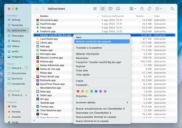Open Imágenes in sidebar
Viewport: 182px width, 128px height.
point(18,57)
